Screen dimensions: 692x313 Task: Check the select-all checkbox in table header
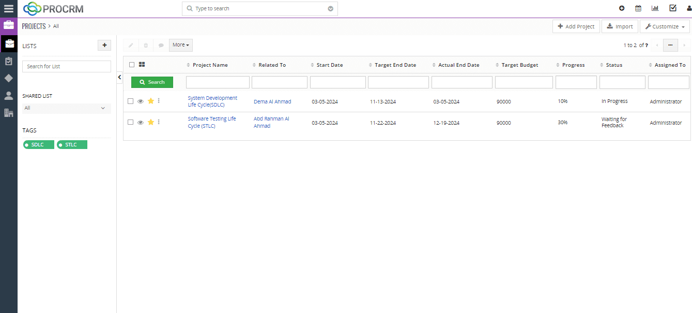click(132, 65)
